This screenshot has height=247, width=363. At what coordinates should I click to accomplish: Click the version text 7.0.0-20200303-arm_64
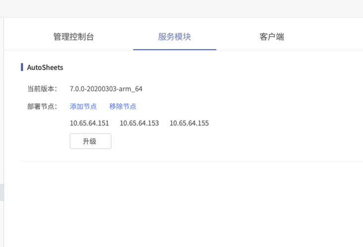click(x=106, y=89)
